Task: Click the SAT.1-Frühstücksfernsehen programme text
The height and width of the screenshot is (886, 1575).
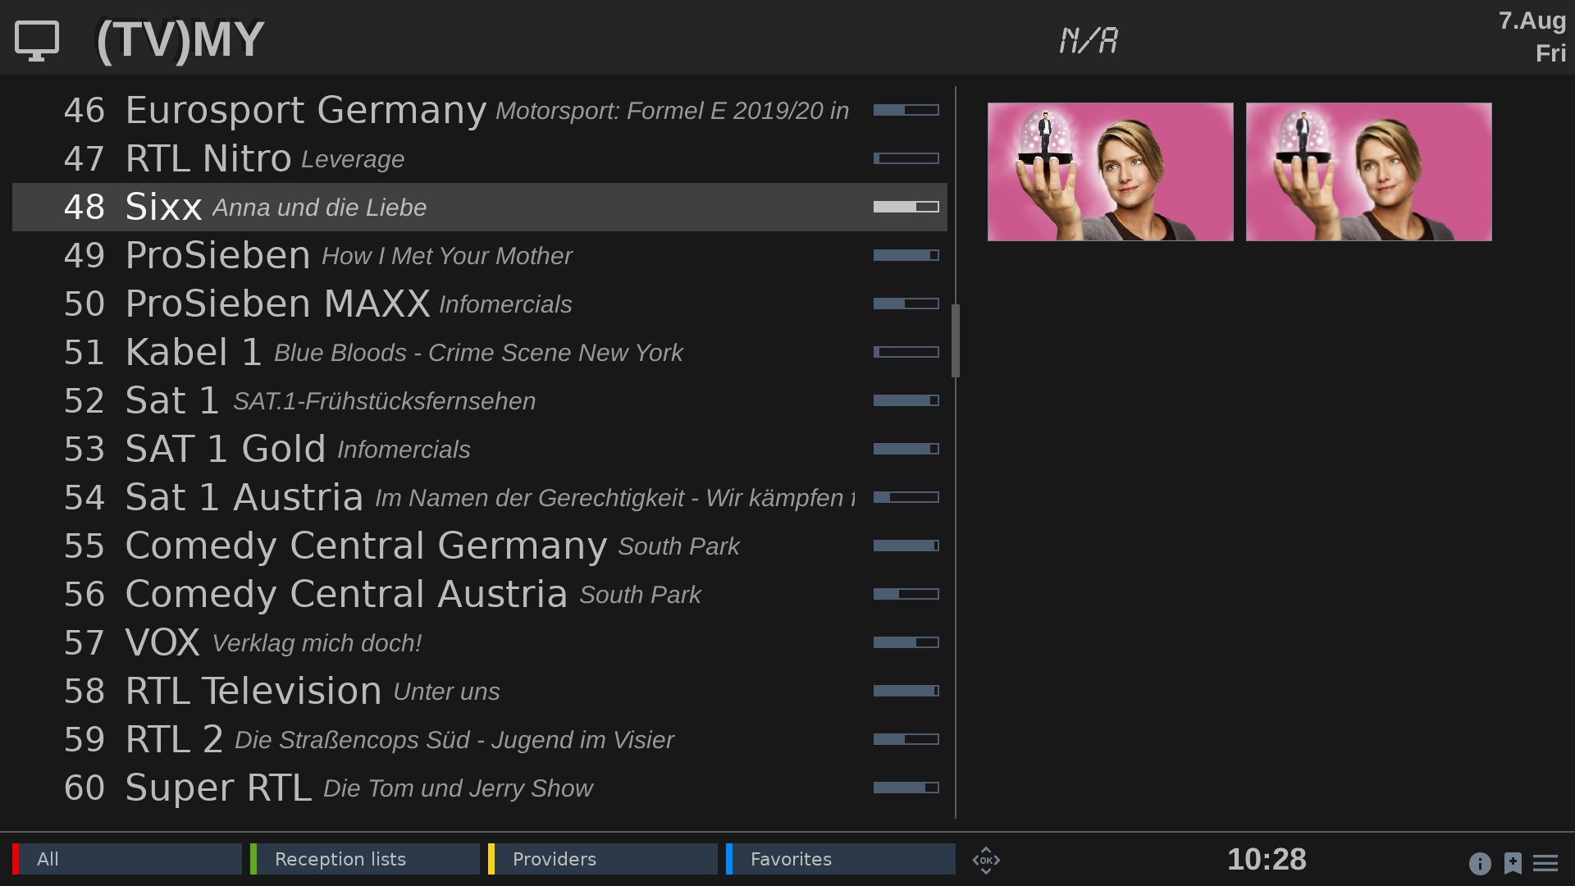Action: (385, 401)
